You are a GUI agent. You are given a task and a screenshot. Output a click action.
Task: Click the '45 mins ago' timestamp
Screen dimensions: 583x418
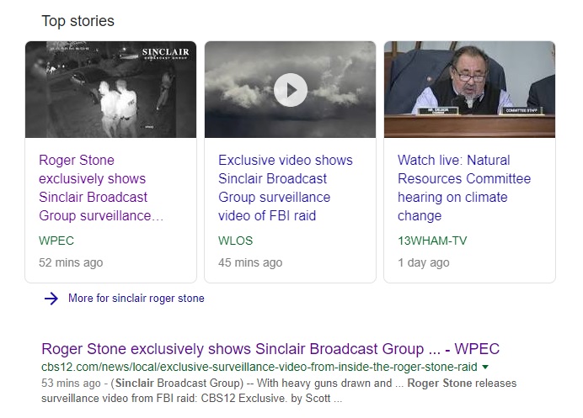pos(250,262)
